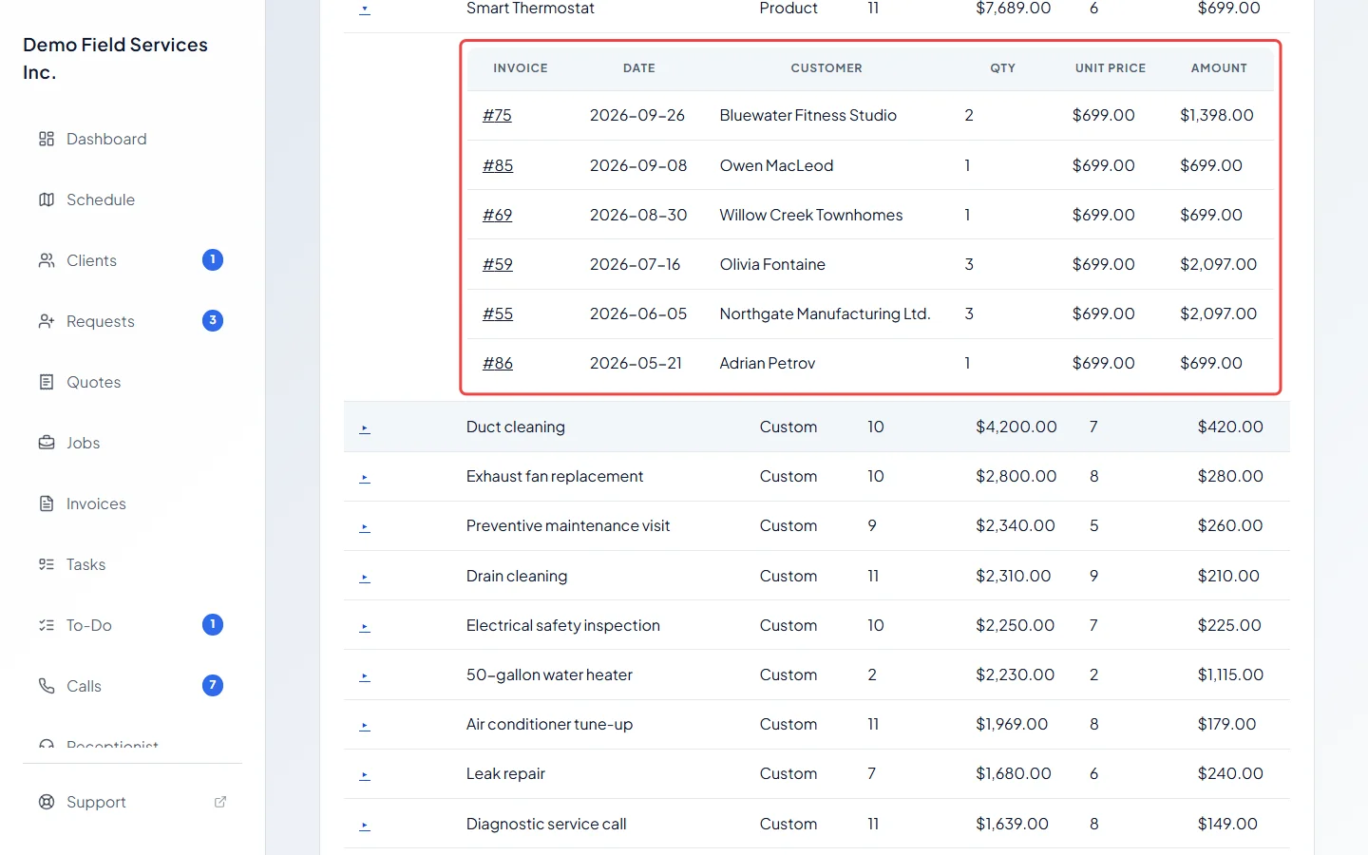Open invoice #75 link

pyautogui.click(x=497, y=115)
